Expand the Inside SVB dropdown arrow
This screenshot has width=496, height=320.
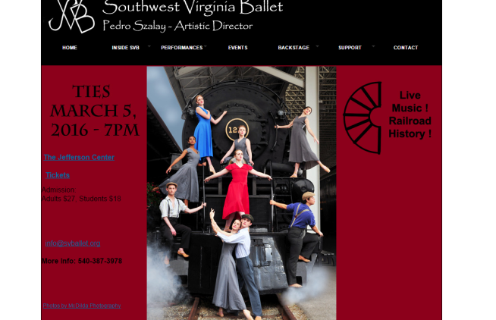pyautogui.click(x=149, y=46)
